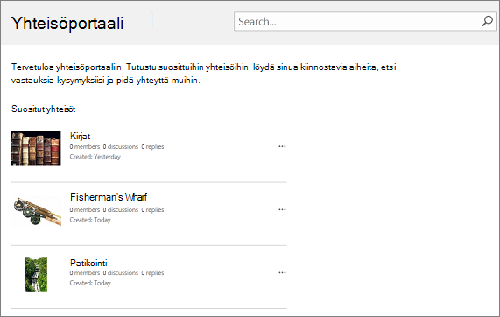This screenshot has width=500, height=317.
Task: Click the magnifying glass search icon
Action: click(487, 21)
